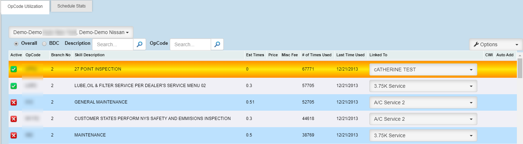Click green active checkmark for 27 Point Inspection

click(14, 69)
